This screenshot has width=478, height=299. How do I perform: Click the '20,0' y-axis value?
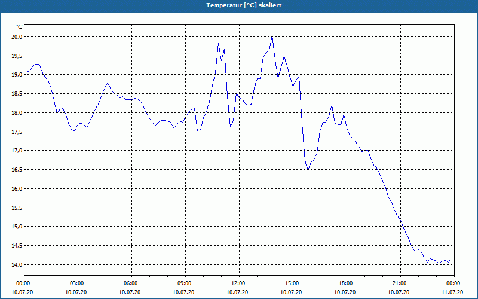(x=17, y=37)
